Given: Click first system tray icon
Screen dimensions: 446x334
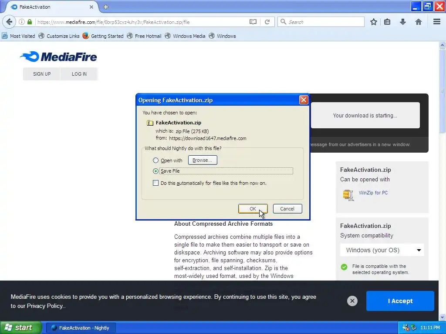Looking at the screenshot, I should click(405, 328).
